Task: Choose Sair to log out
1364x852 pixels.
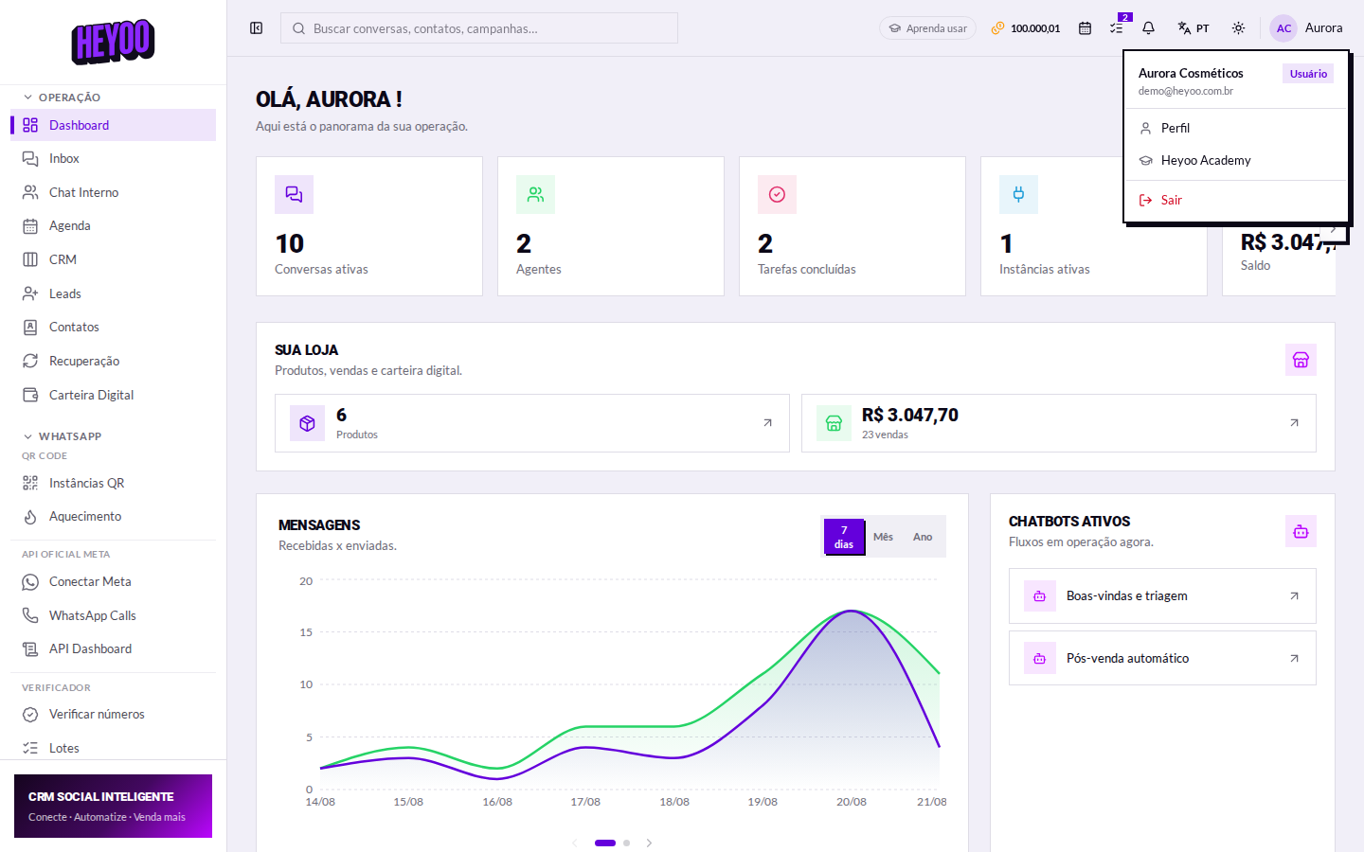Action: 1236,200
